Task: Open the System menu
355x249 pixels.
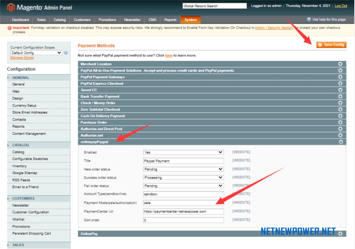Action: tap(191, 20)
